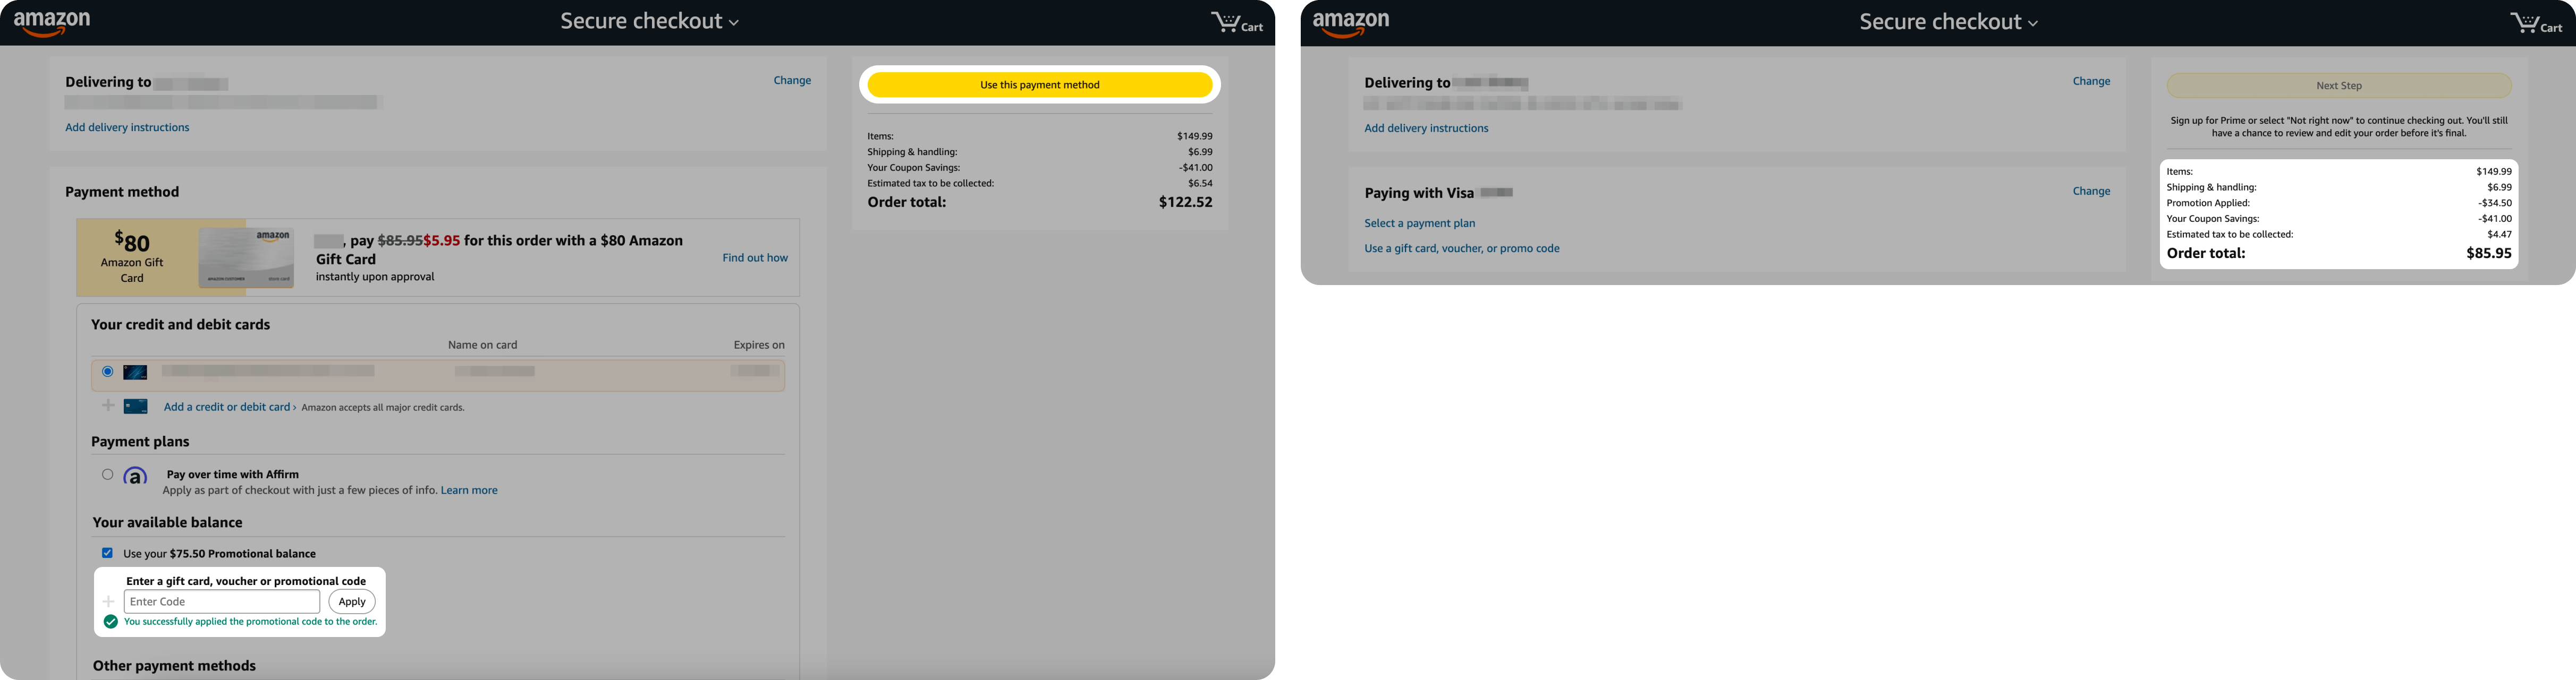Screen dimensions: 2576x680
Task: Uncheck Use your $75.50 Promotional balance
Action: pos(107,553)
